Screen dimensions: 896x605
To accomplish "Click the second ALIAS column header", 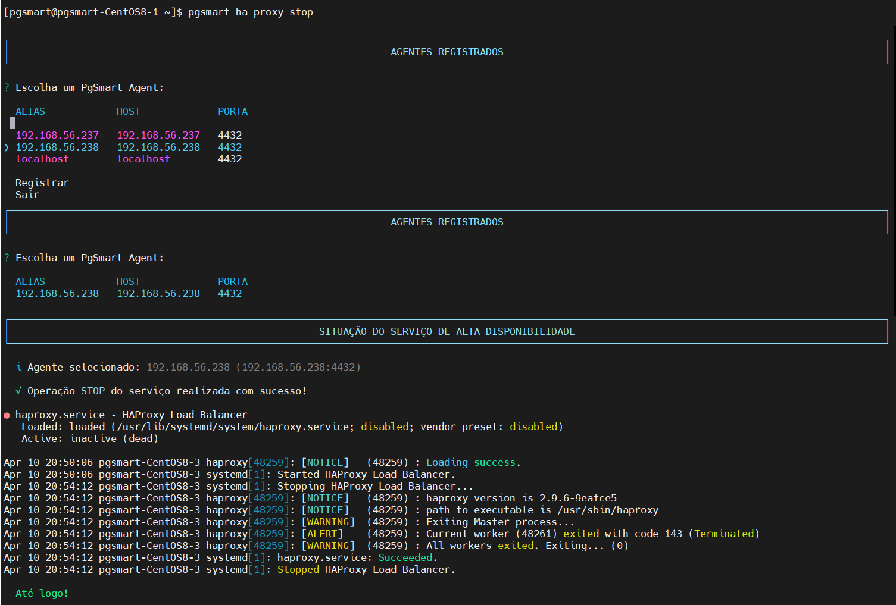I will pyautogui.click(x=30, y=281).
